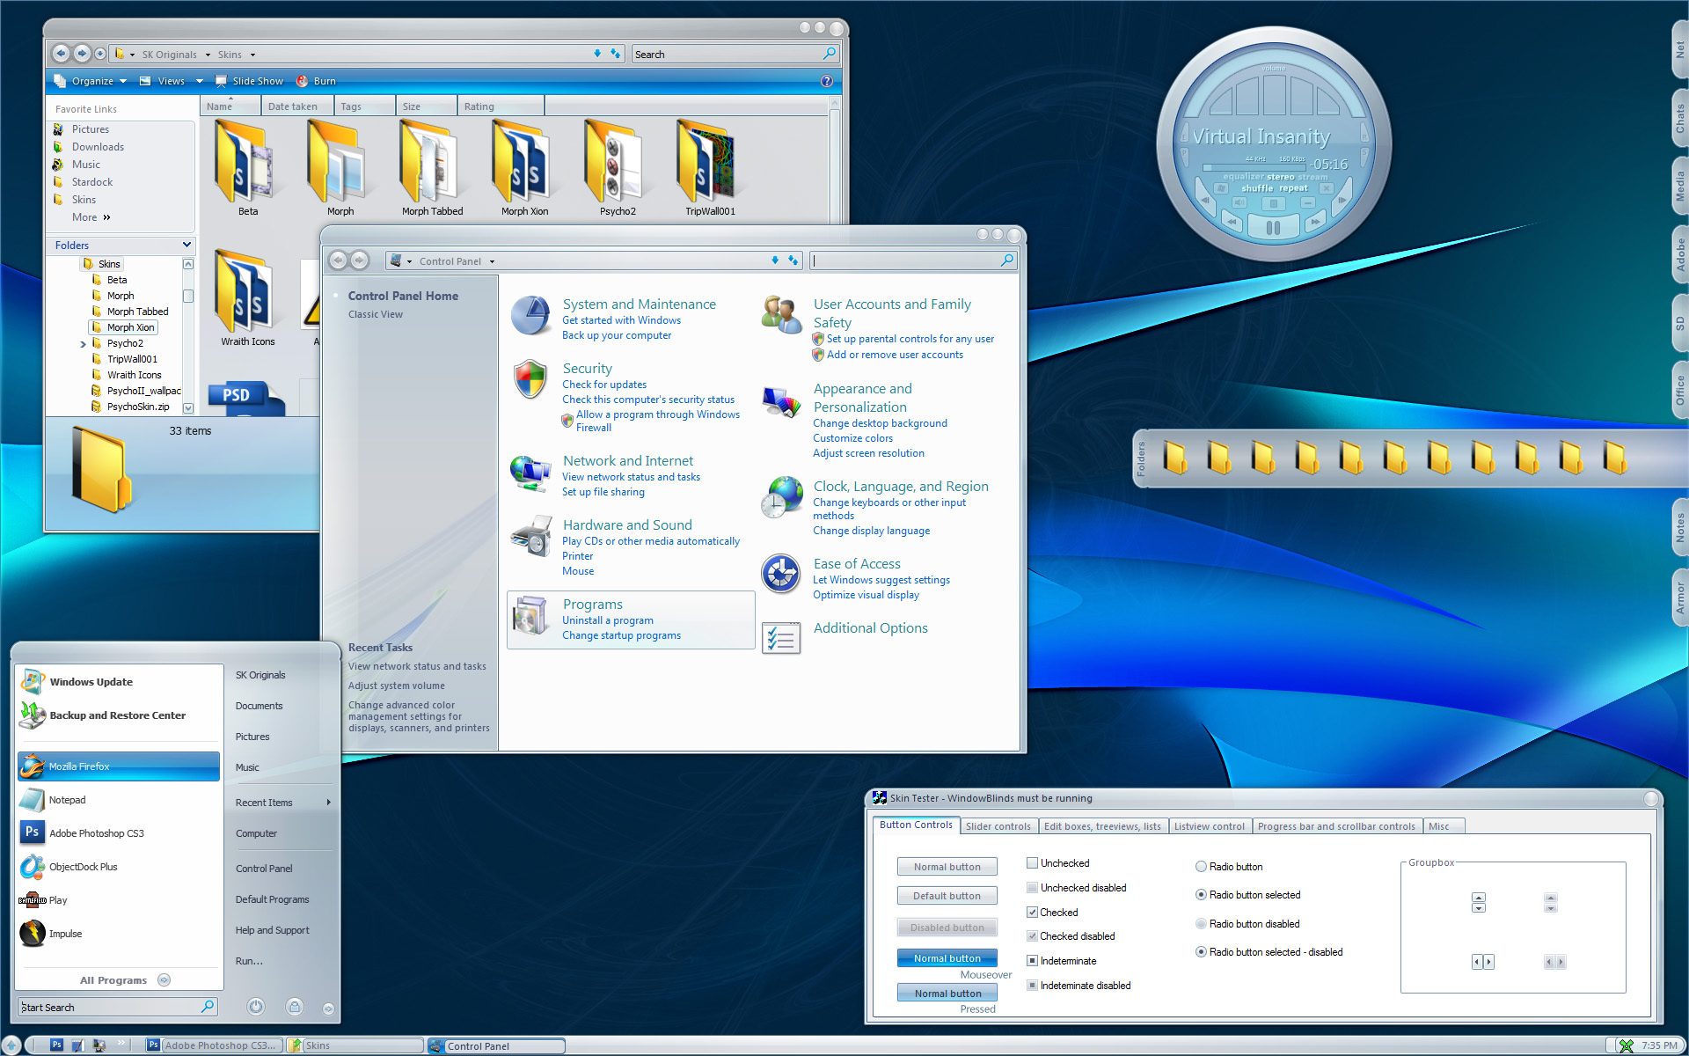Switch to Edit boxes, treeviews, lists tab
The image size is (1689, 1056).
pos(1102,826)
